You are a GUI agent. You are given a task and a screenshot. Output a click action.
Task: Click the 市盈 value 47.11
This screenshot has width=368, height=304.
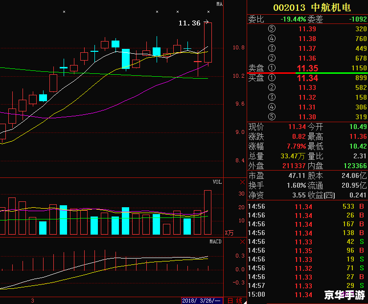(x=297, y=175)
